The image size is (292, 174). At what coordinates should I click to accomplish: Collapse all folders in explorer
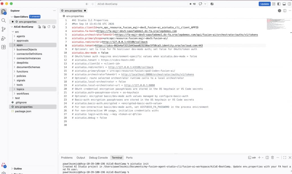pyautogui.click(x=54, y=27)
